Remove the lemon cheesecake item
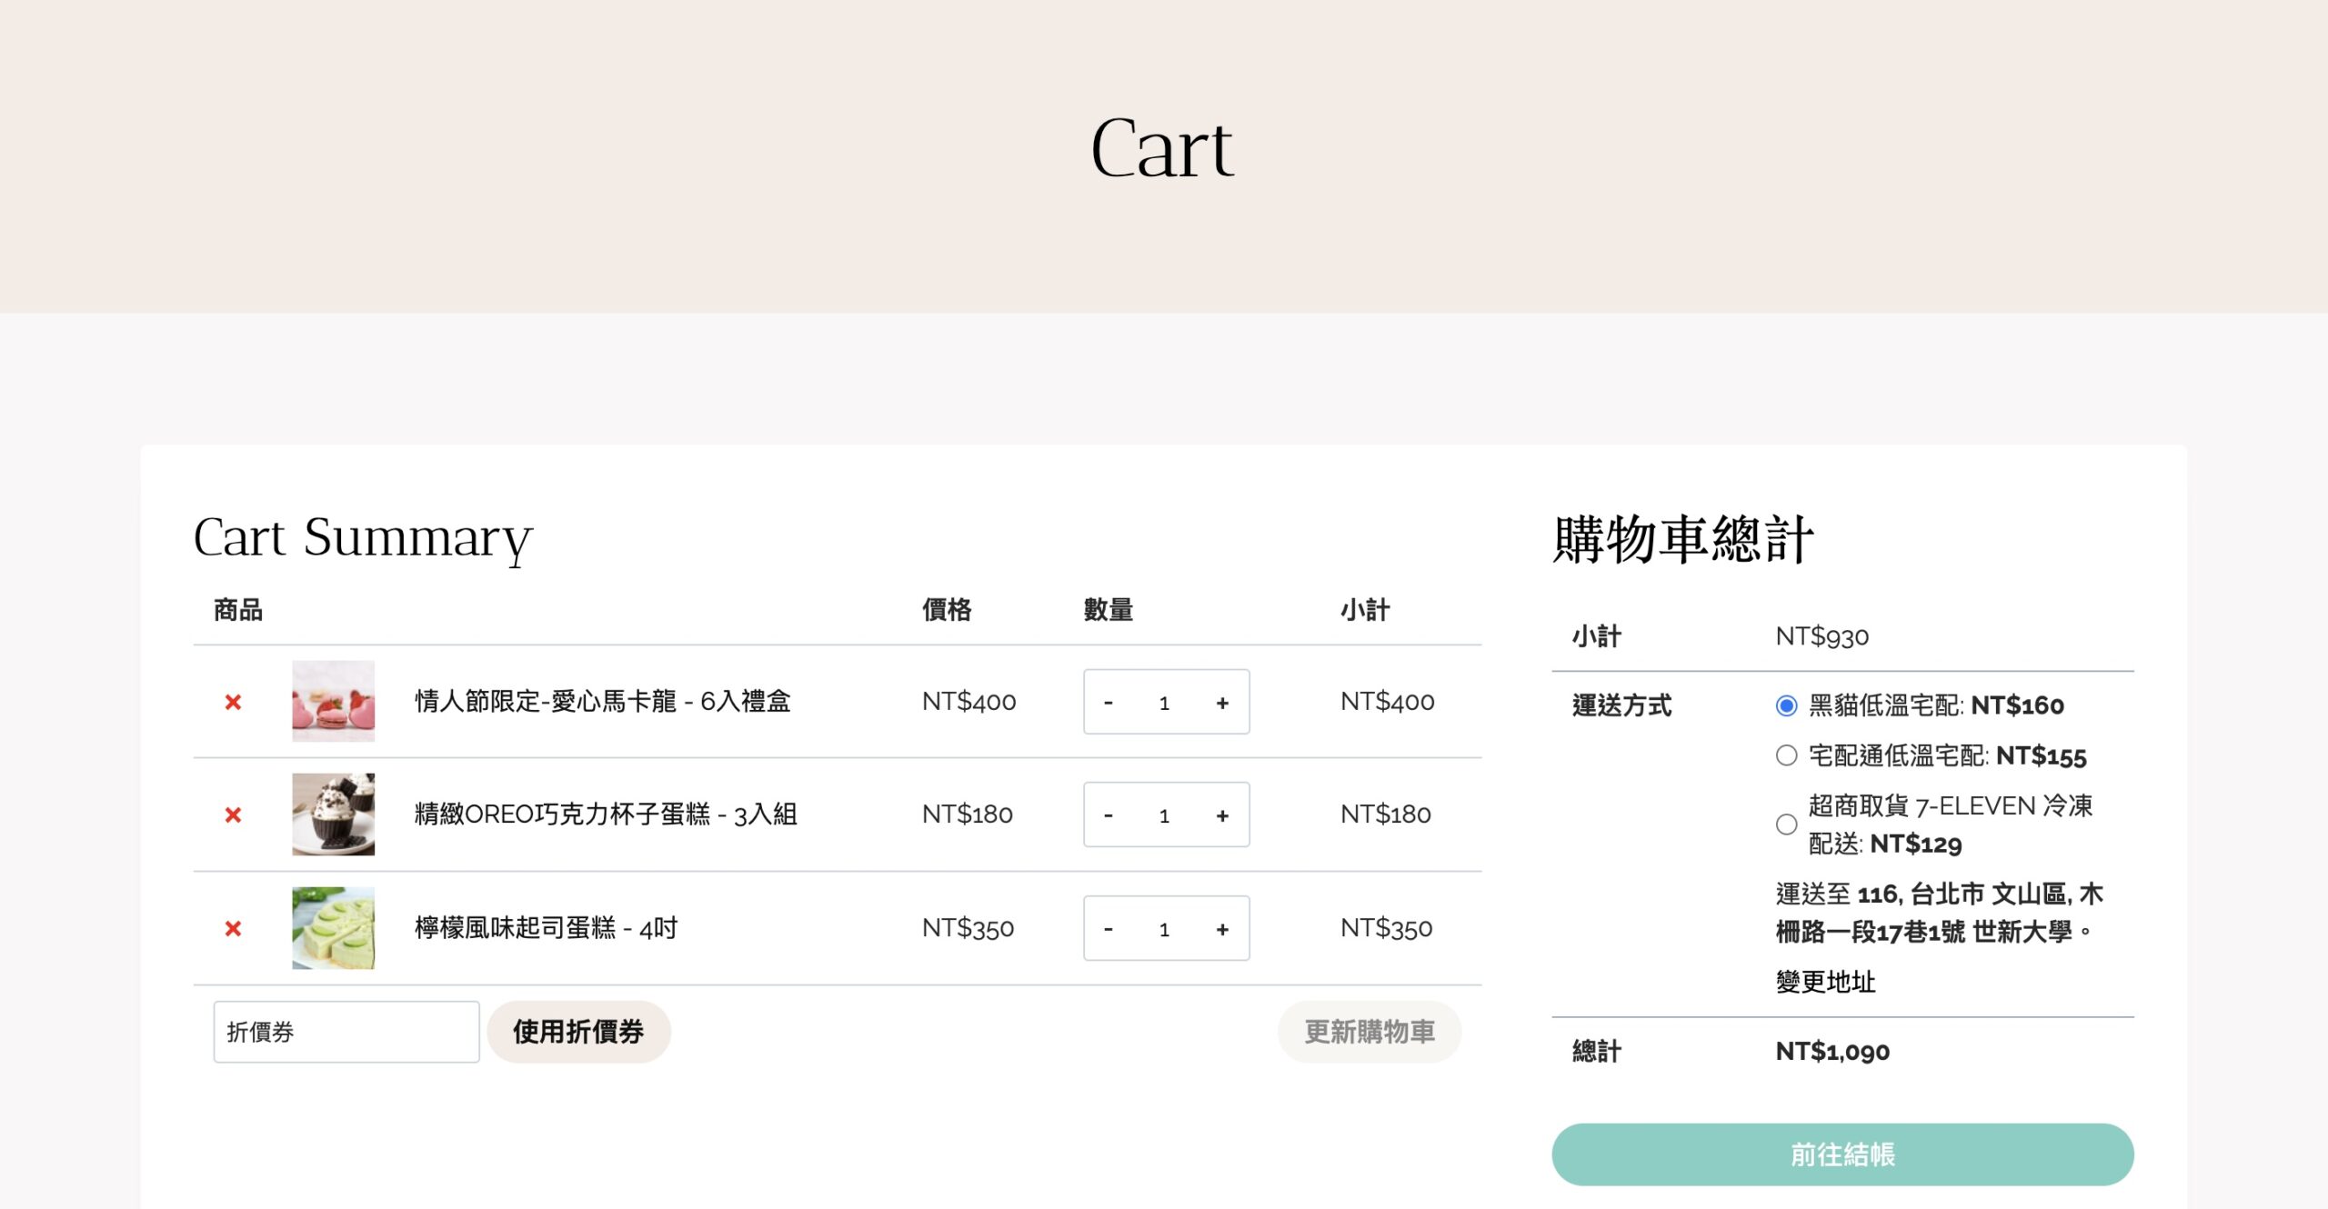2328x1209 pixels. click(233, 928)
